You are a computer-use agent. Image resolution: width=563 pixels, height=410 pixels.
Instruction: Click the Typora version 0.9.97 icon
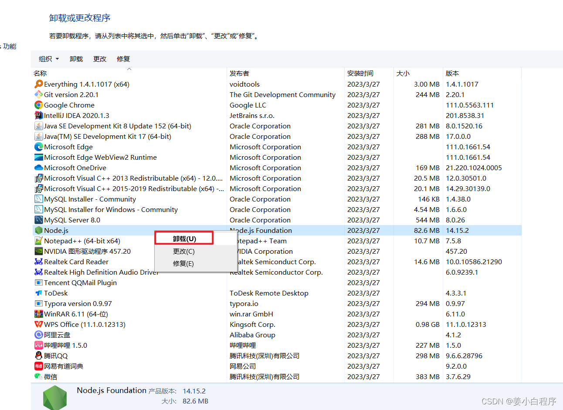[39, 303]
